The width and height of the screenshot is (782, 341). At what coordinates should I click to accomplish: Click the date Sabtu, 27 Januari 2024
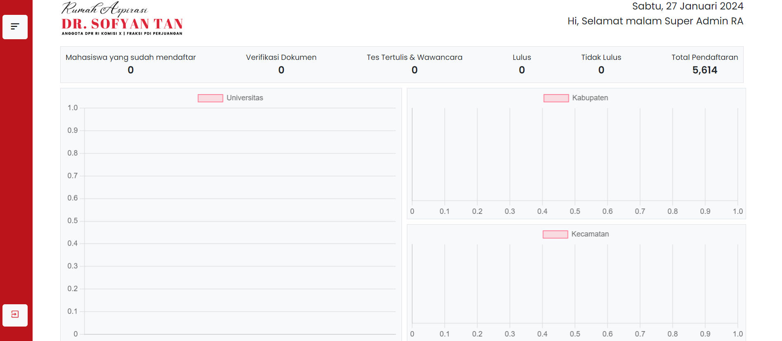(687, 6)
